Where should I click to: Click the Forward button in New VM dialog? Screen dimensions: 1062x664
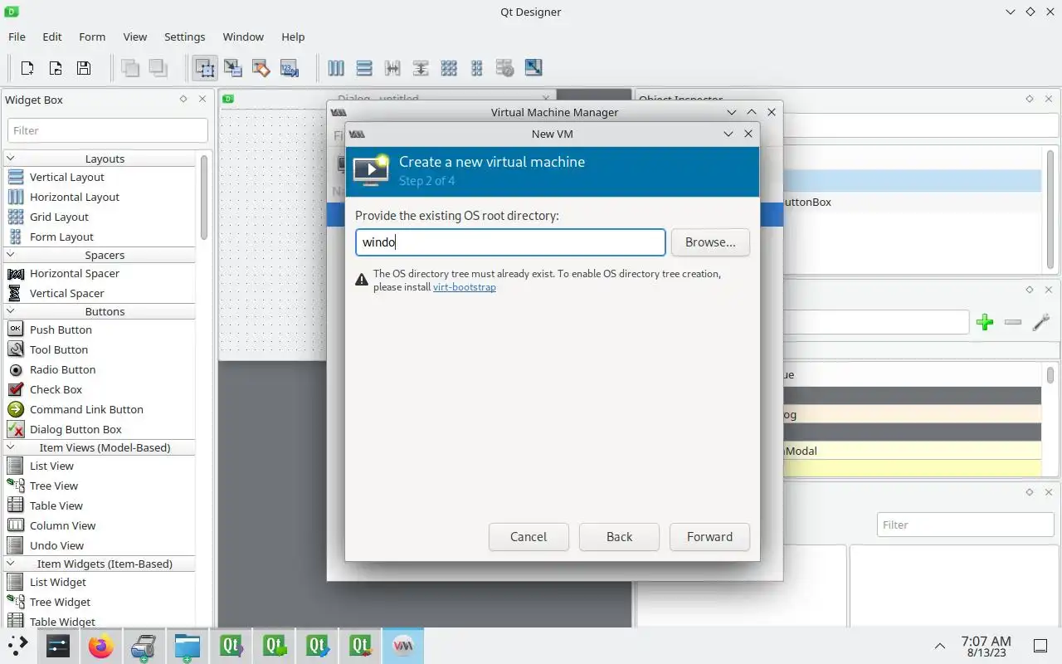(x=709, y=537)
